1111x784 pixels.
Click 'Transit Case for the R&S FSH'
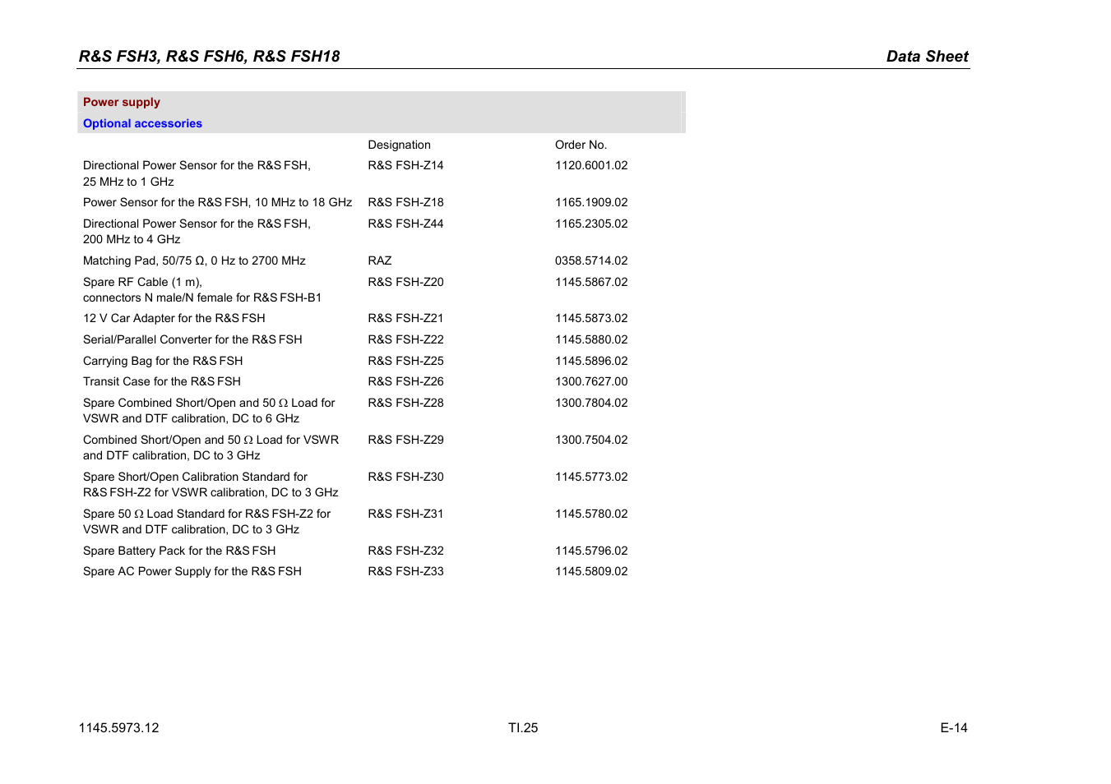pyautogui.click(x=162, y=381)
